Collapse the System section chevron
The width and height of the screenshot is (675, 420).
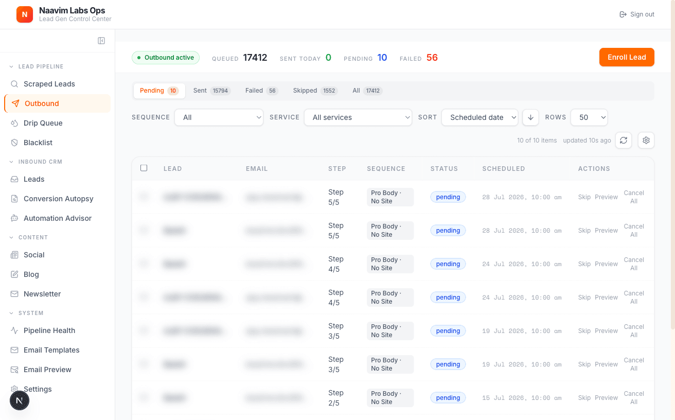click(x=12, y=313)
